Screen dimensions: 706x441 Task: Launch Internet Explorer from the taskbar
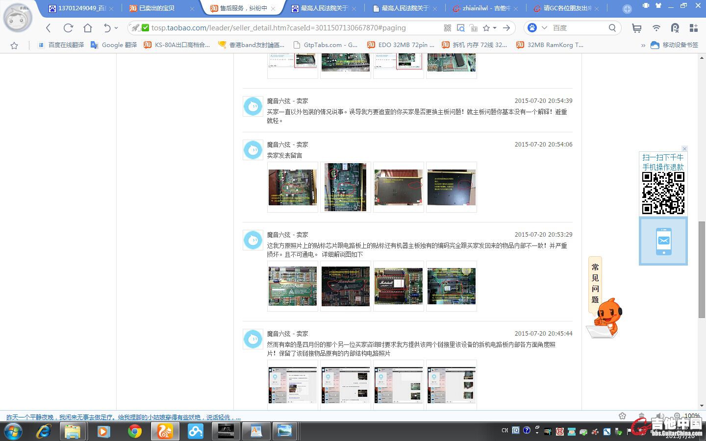(x=44, y=431)
